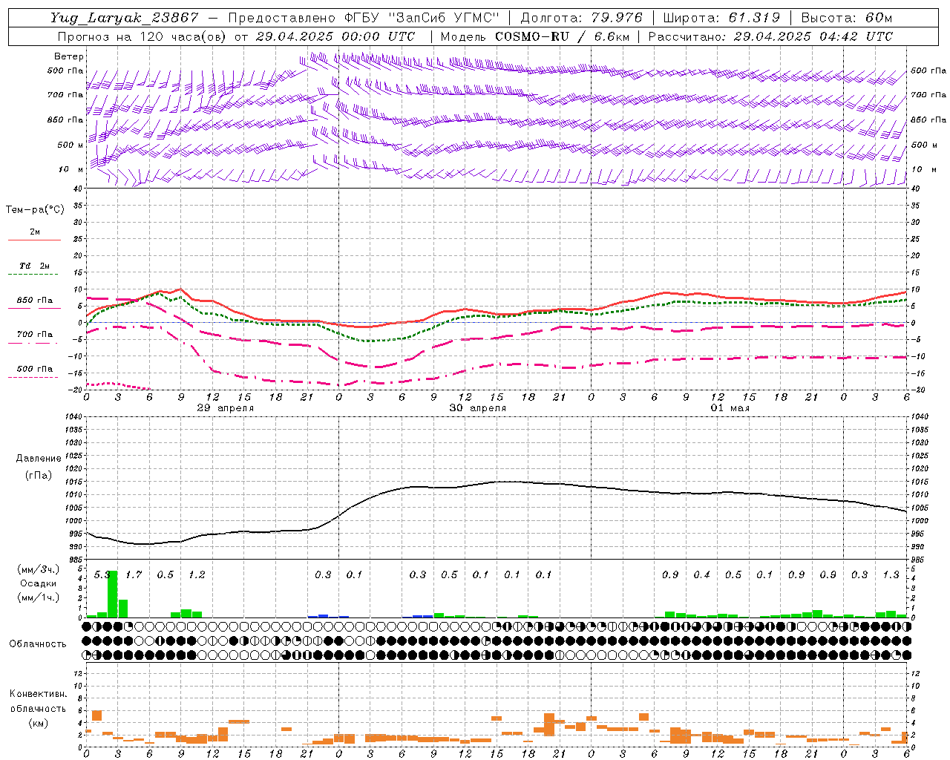Viewport: 950px width, 760px height.
Task: Click the "(мм/3ч.)" units label
Action: click(x=39, y=569)
